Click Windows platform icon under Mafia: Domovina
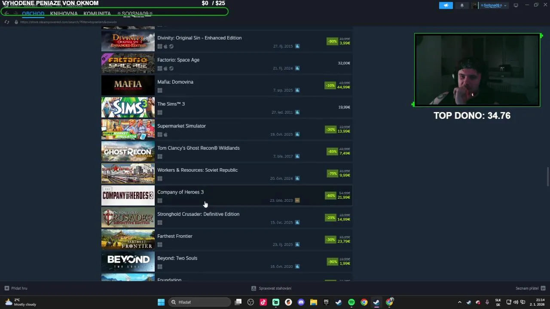This screenshot has height=309, width=550. 160,91
